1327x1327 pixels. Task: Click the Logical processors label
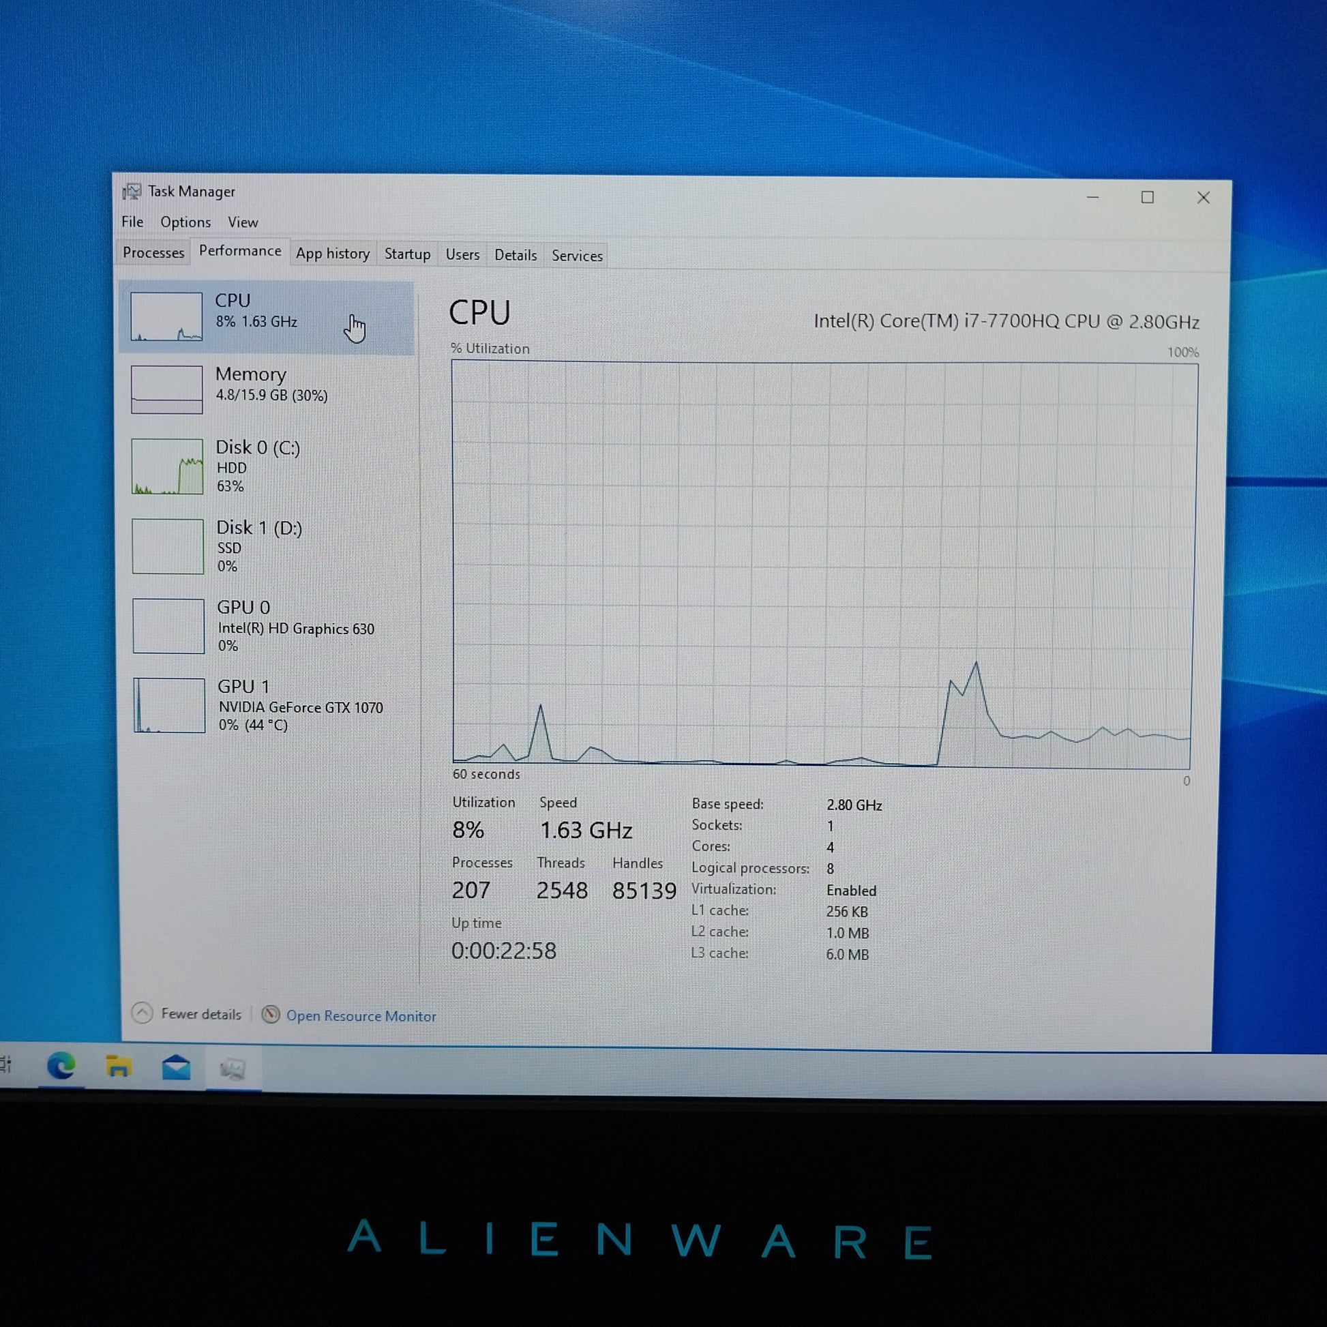coord(750,868)
